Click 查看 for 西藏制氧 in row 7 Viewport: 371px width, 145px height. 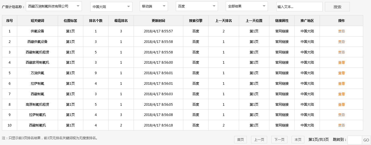tap(341, 94)
